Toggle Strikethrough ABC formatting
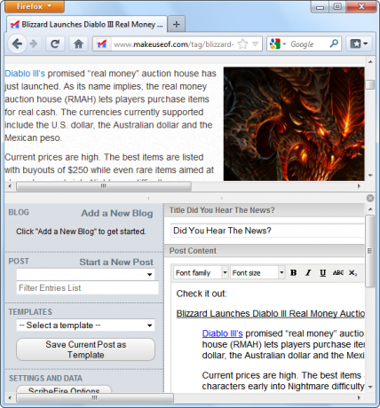This screenshot has height=408, width=380. coord(337,272)
